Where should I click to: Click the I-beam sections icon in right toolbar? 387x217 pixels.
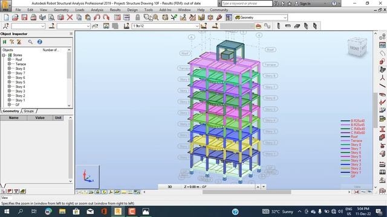(382, 128)
